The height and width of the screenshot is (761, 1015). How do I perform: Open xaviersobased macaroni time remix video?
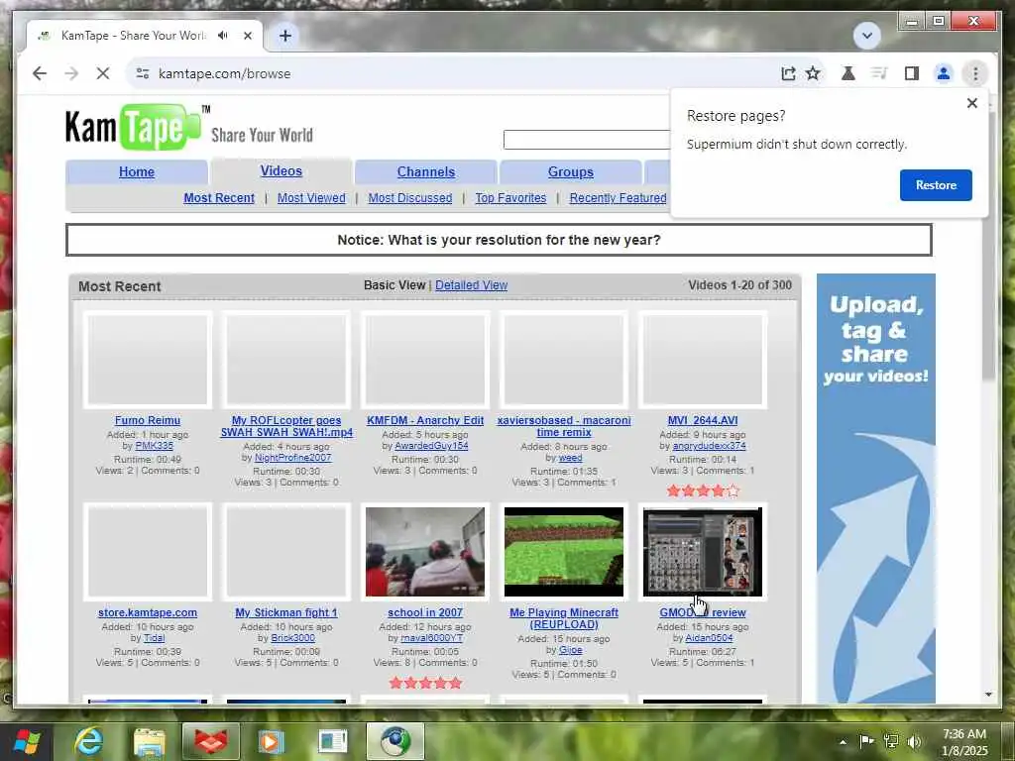[x=564, y=426]
